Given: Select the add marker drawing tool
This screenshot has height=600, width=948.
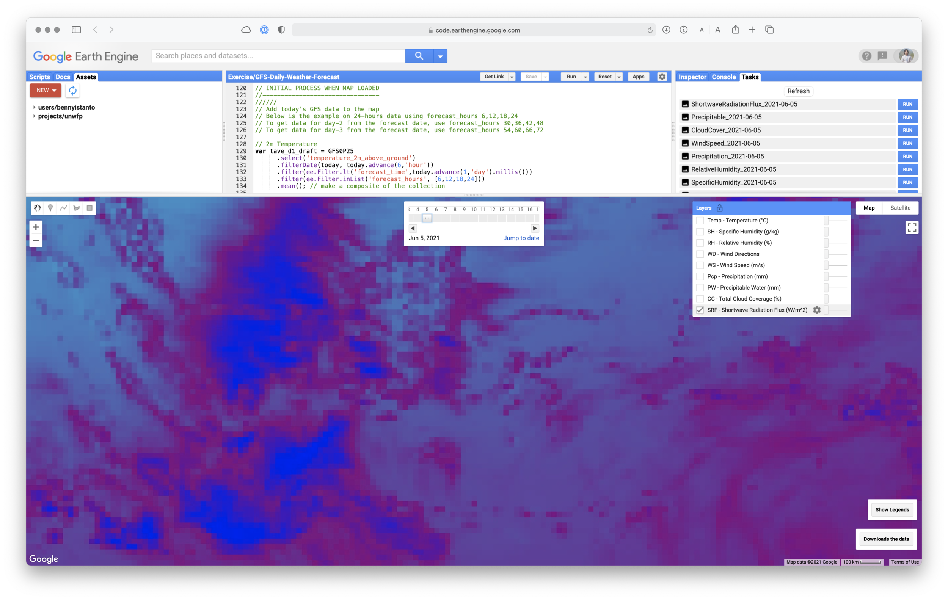Looking at the screenshot, I should 50,208.
